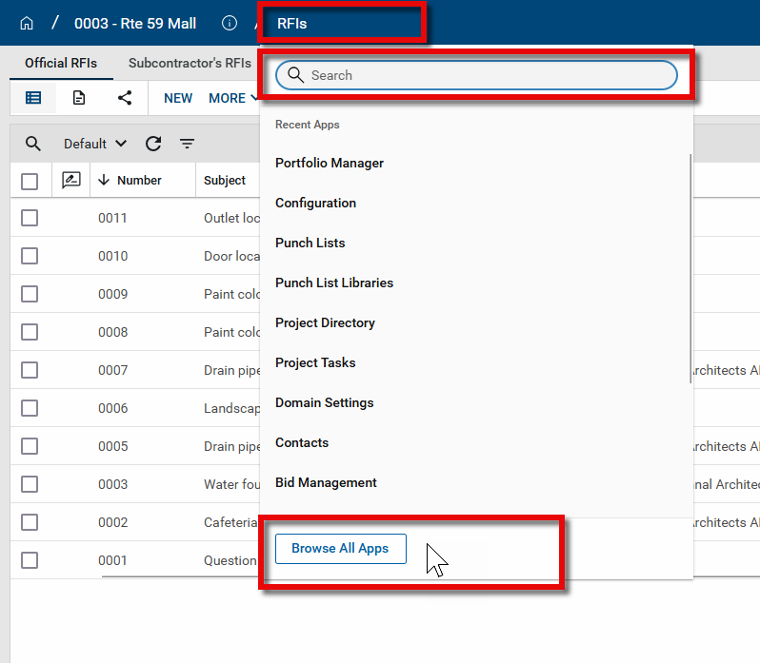The width and height of the screenshot is (760, 663).
Task: Click the Browse All Apps button
Action: [x=340, y=549]
